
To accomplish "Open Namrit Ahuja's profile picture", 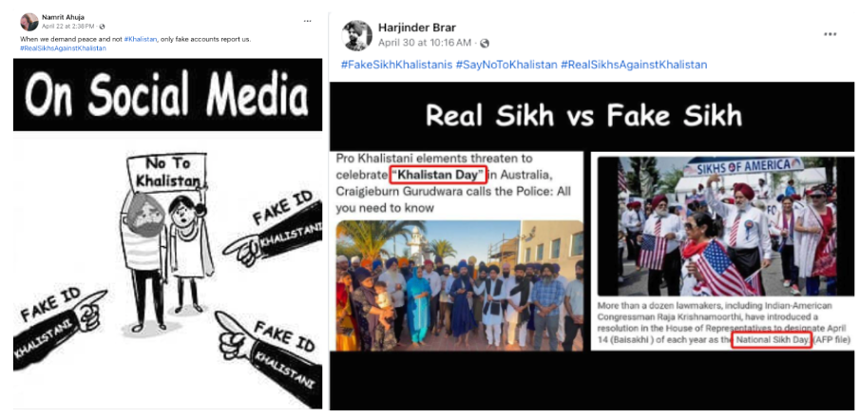I will [29, 22].
